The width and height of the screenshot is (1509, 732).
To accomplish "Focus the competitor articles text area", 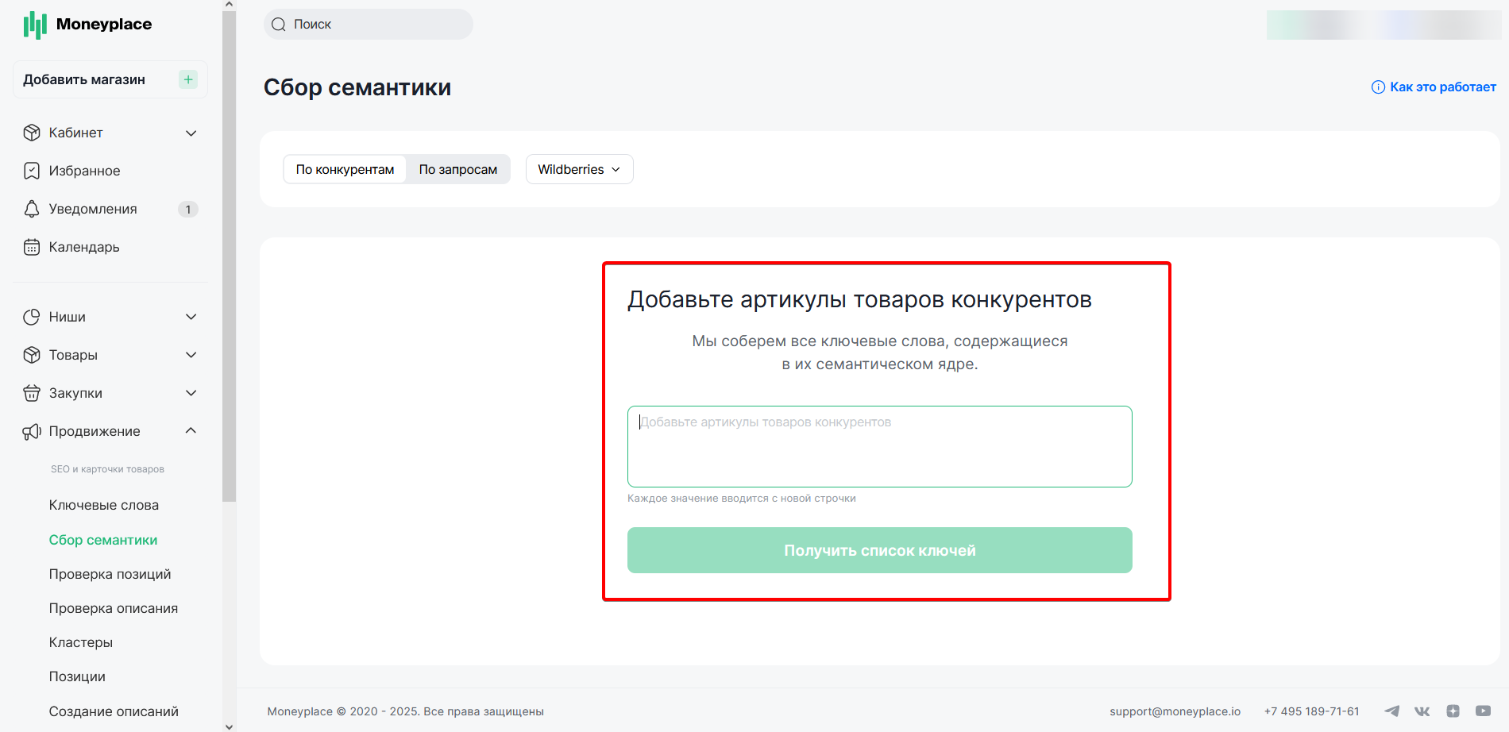I will tap(880, 446).
